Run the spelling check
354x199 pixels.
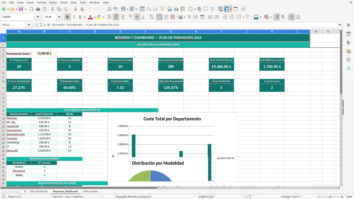pyautogui.click(x=116, y=9)
